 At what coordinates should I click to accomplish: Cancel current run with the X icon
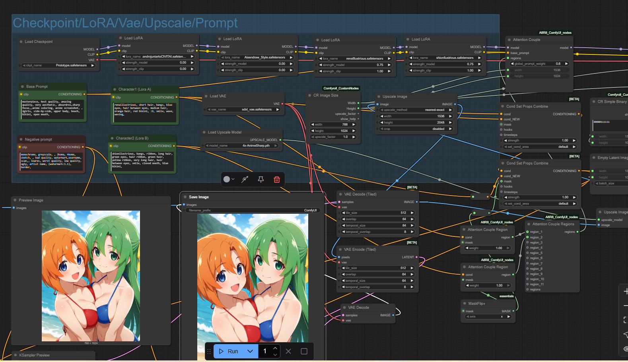(288, 351)
